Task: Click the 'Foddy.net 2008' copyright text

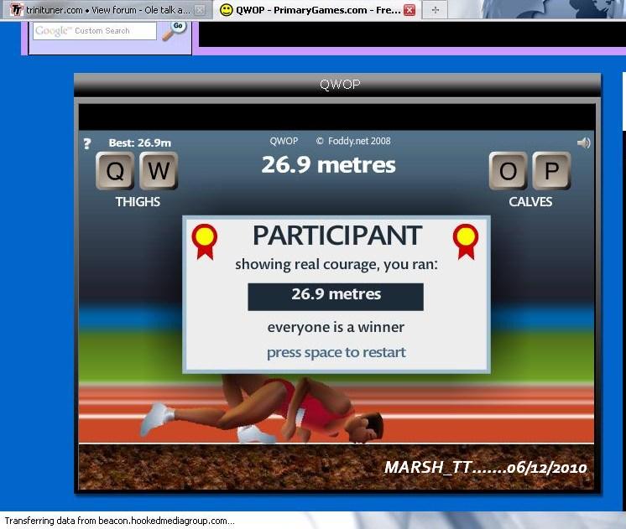Action: coord(353,141)
